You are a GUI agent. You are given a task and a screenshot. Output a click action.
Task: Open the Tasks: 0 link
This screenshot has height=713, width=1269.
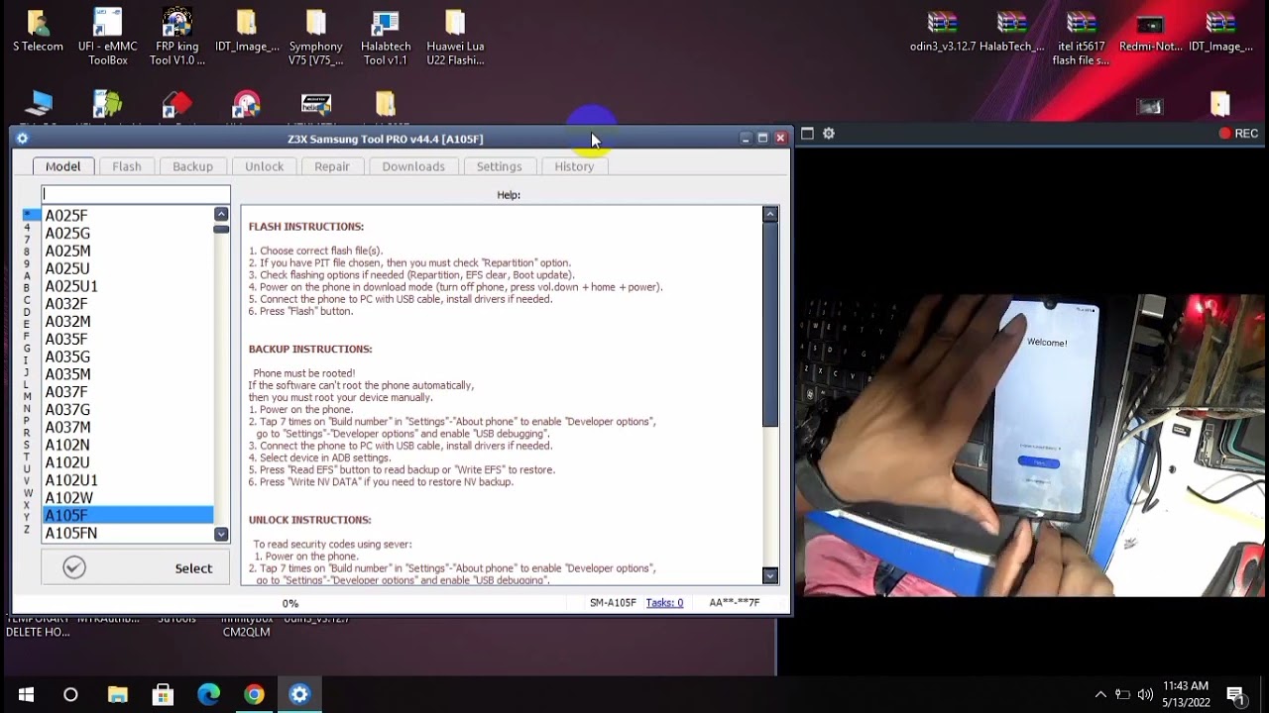pos(664,602)
